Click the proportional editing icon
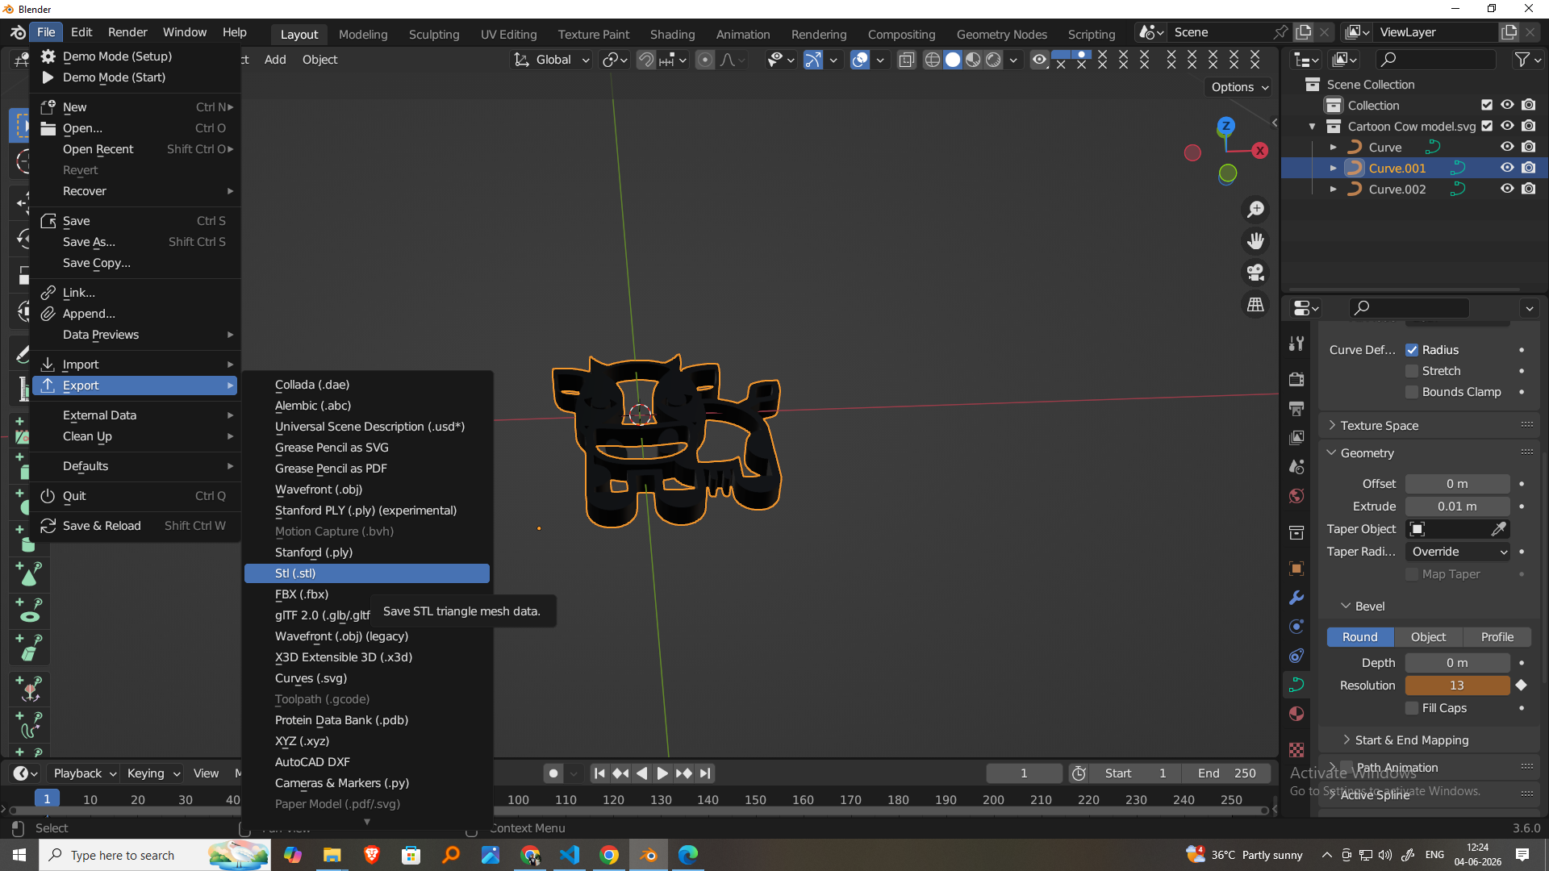 click(705, 60)
